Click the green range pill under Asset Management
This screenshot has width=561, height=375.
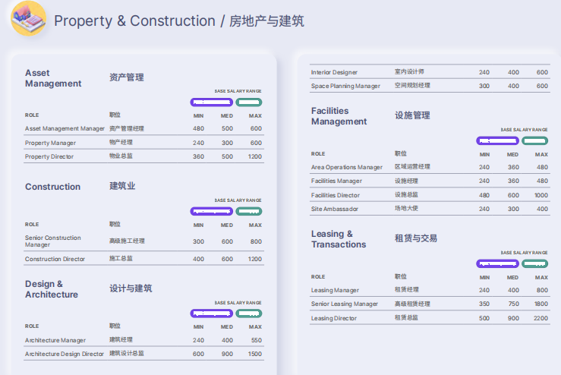pyautogui.click(x=249, y=102)
